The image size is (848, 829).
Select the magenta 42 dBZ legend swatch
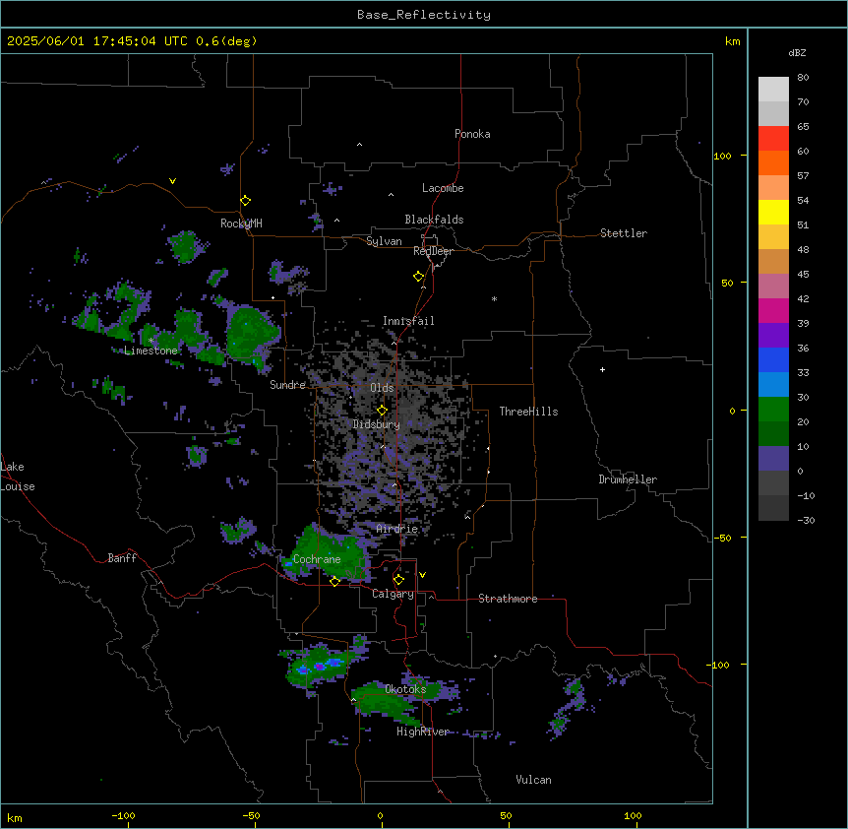(773, 310)
